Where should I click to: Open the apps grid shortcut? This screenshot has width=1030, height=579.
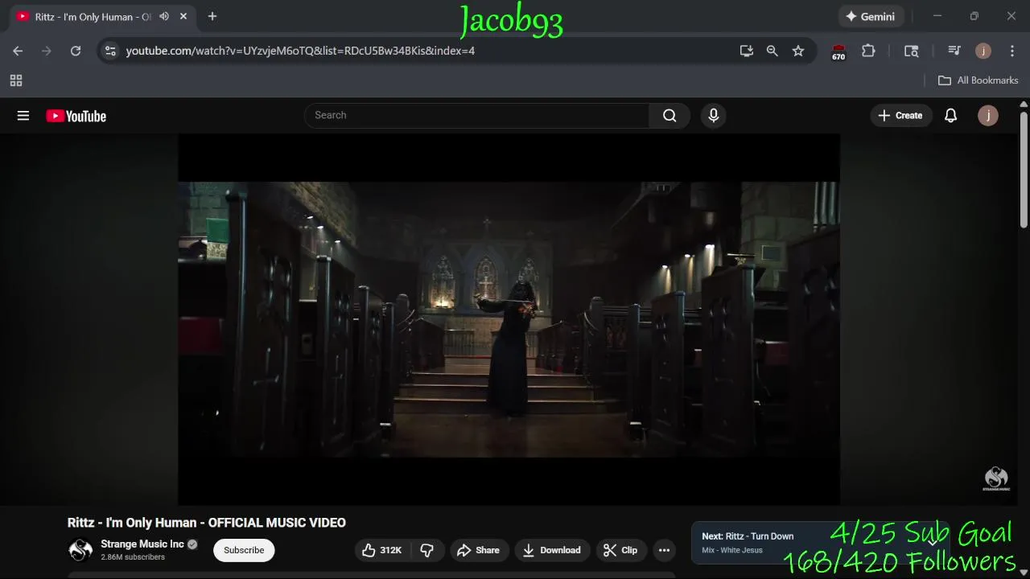[x=15, y=80]
